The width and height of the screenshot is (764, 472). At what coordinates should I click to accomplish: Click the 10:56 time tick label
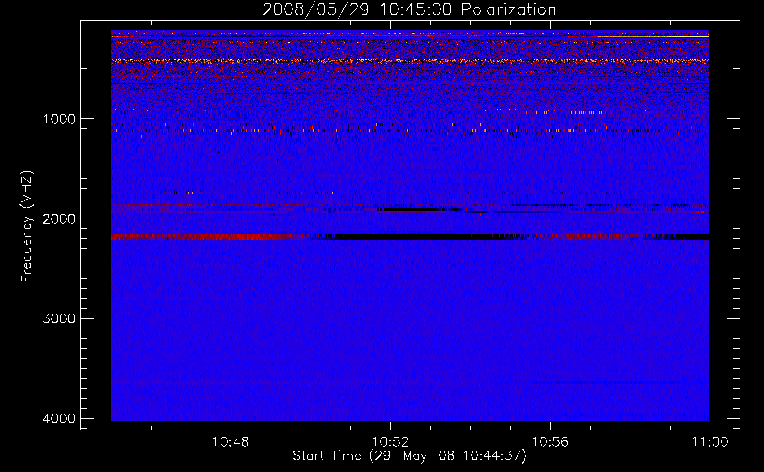[550, 442]
